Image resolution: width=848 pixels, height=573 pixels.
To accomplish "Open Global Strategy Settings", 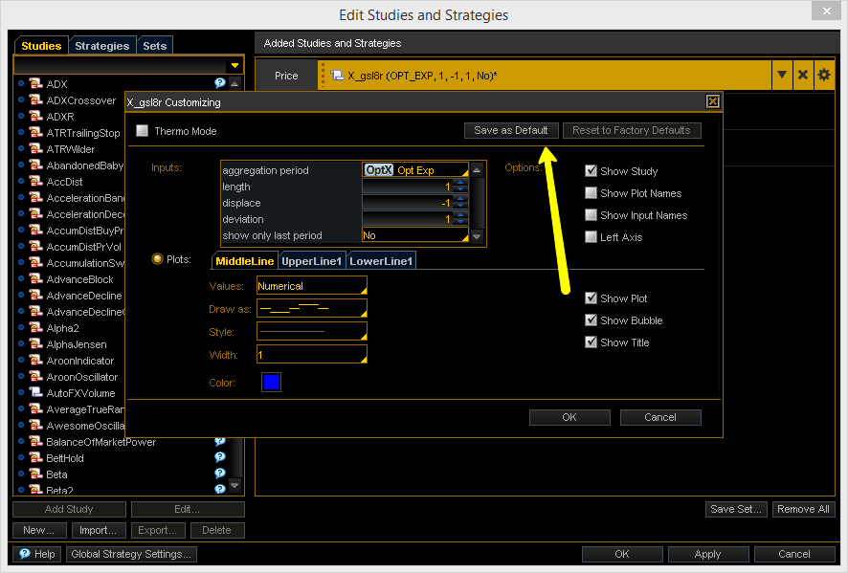I will [131, 554].
